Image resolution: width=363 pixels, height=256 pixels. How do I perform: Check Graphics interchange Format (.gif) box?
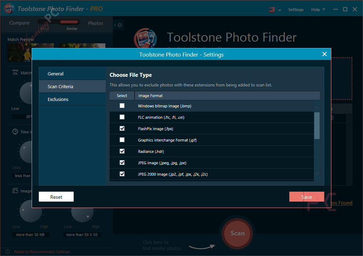point(122,140)
